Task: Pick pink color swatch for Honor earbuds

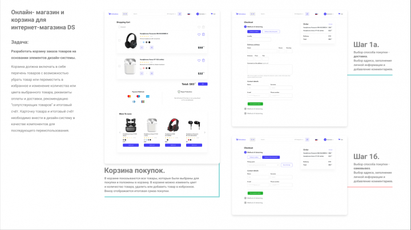Action: [144, 68]
